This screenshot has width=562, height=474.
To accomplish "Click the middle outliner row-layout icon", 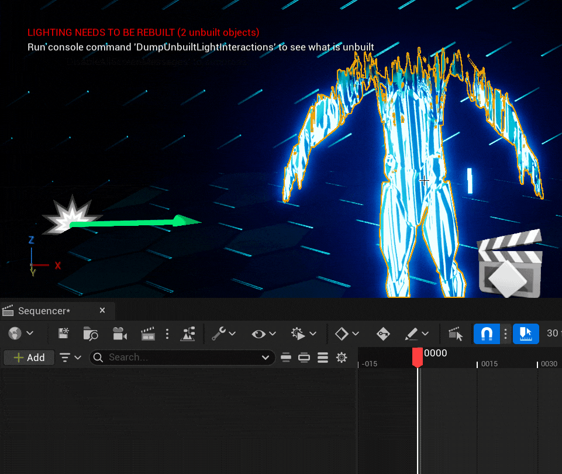I will [x=304, y=358].
